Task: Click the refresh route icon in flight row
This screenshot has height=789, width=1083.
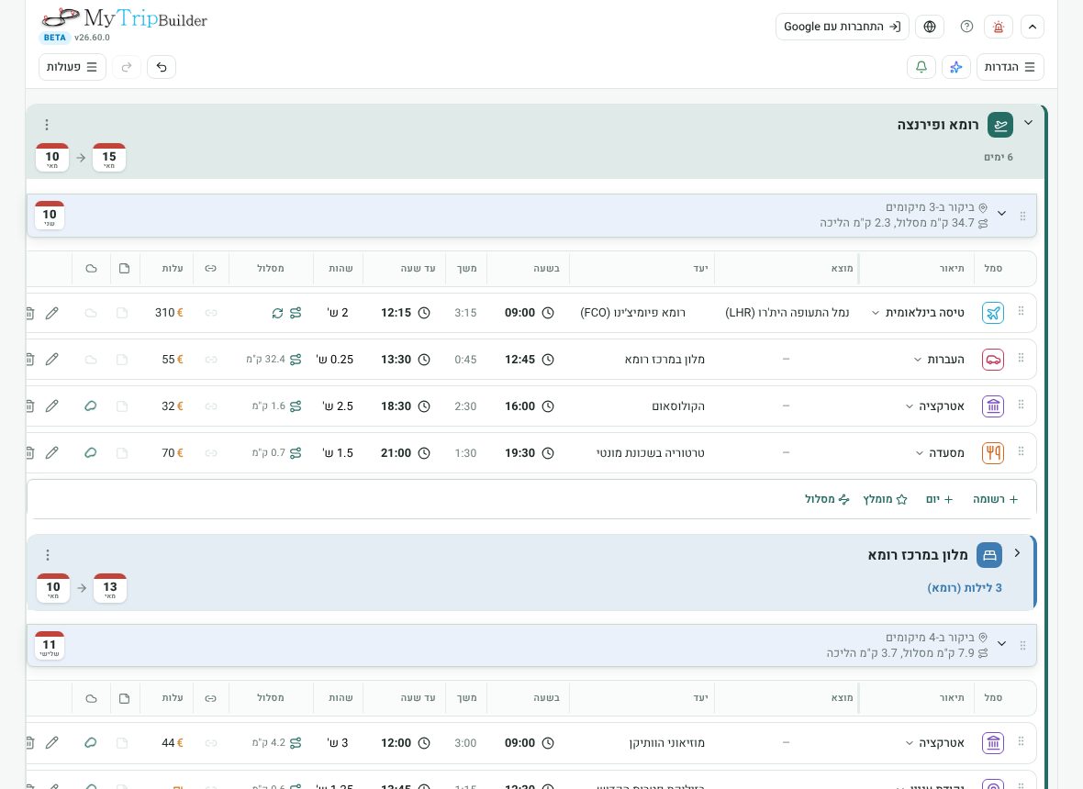Action: coord(278,314)
